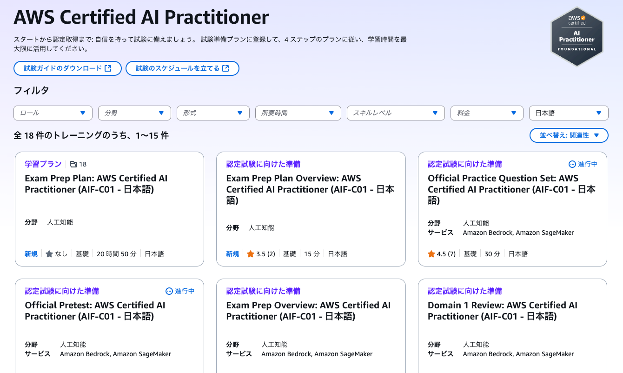Click the orange star icon beside 3.5 (2)

251,254
